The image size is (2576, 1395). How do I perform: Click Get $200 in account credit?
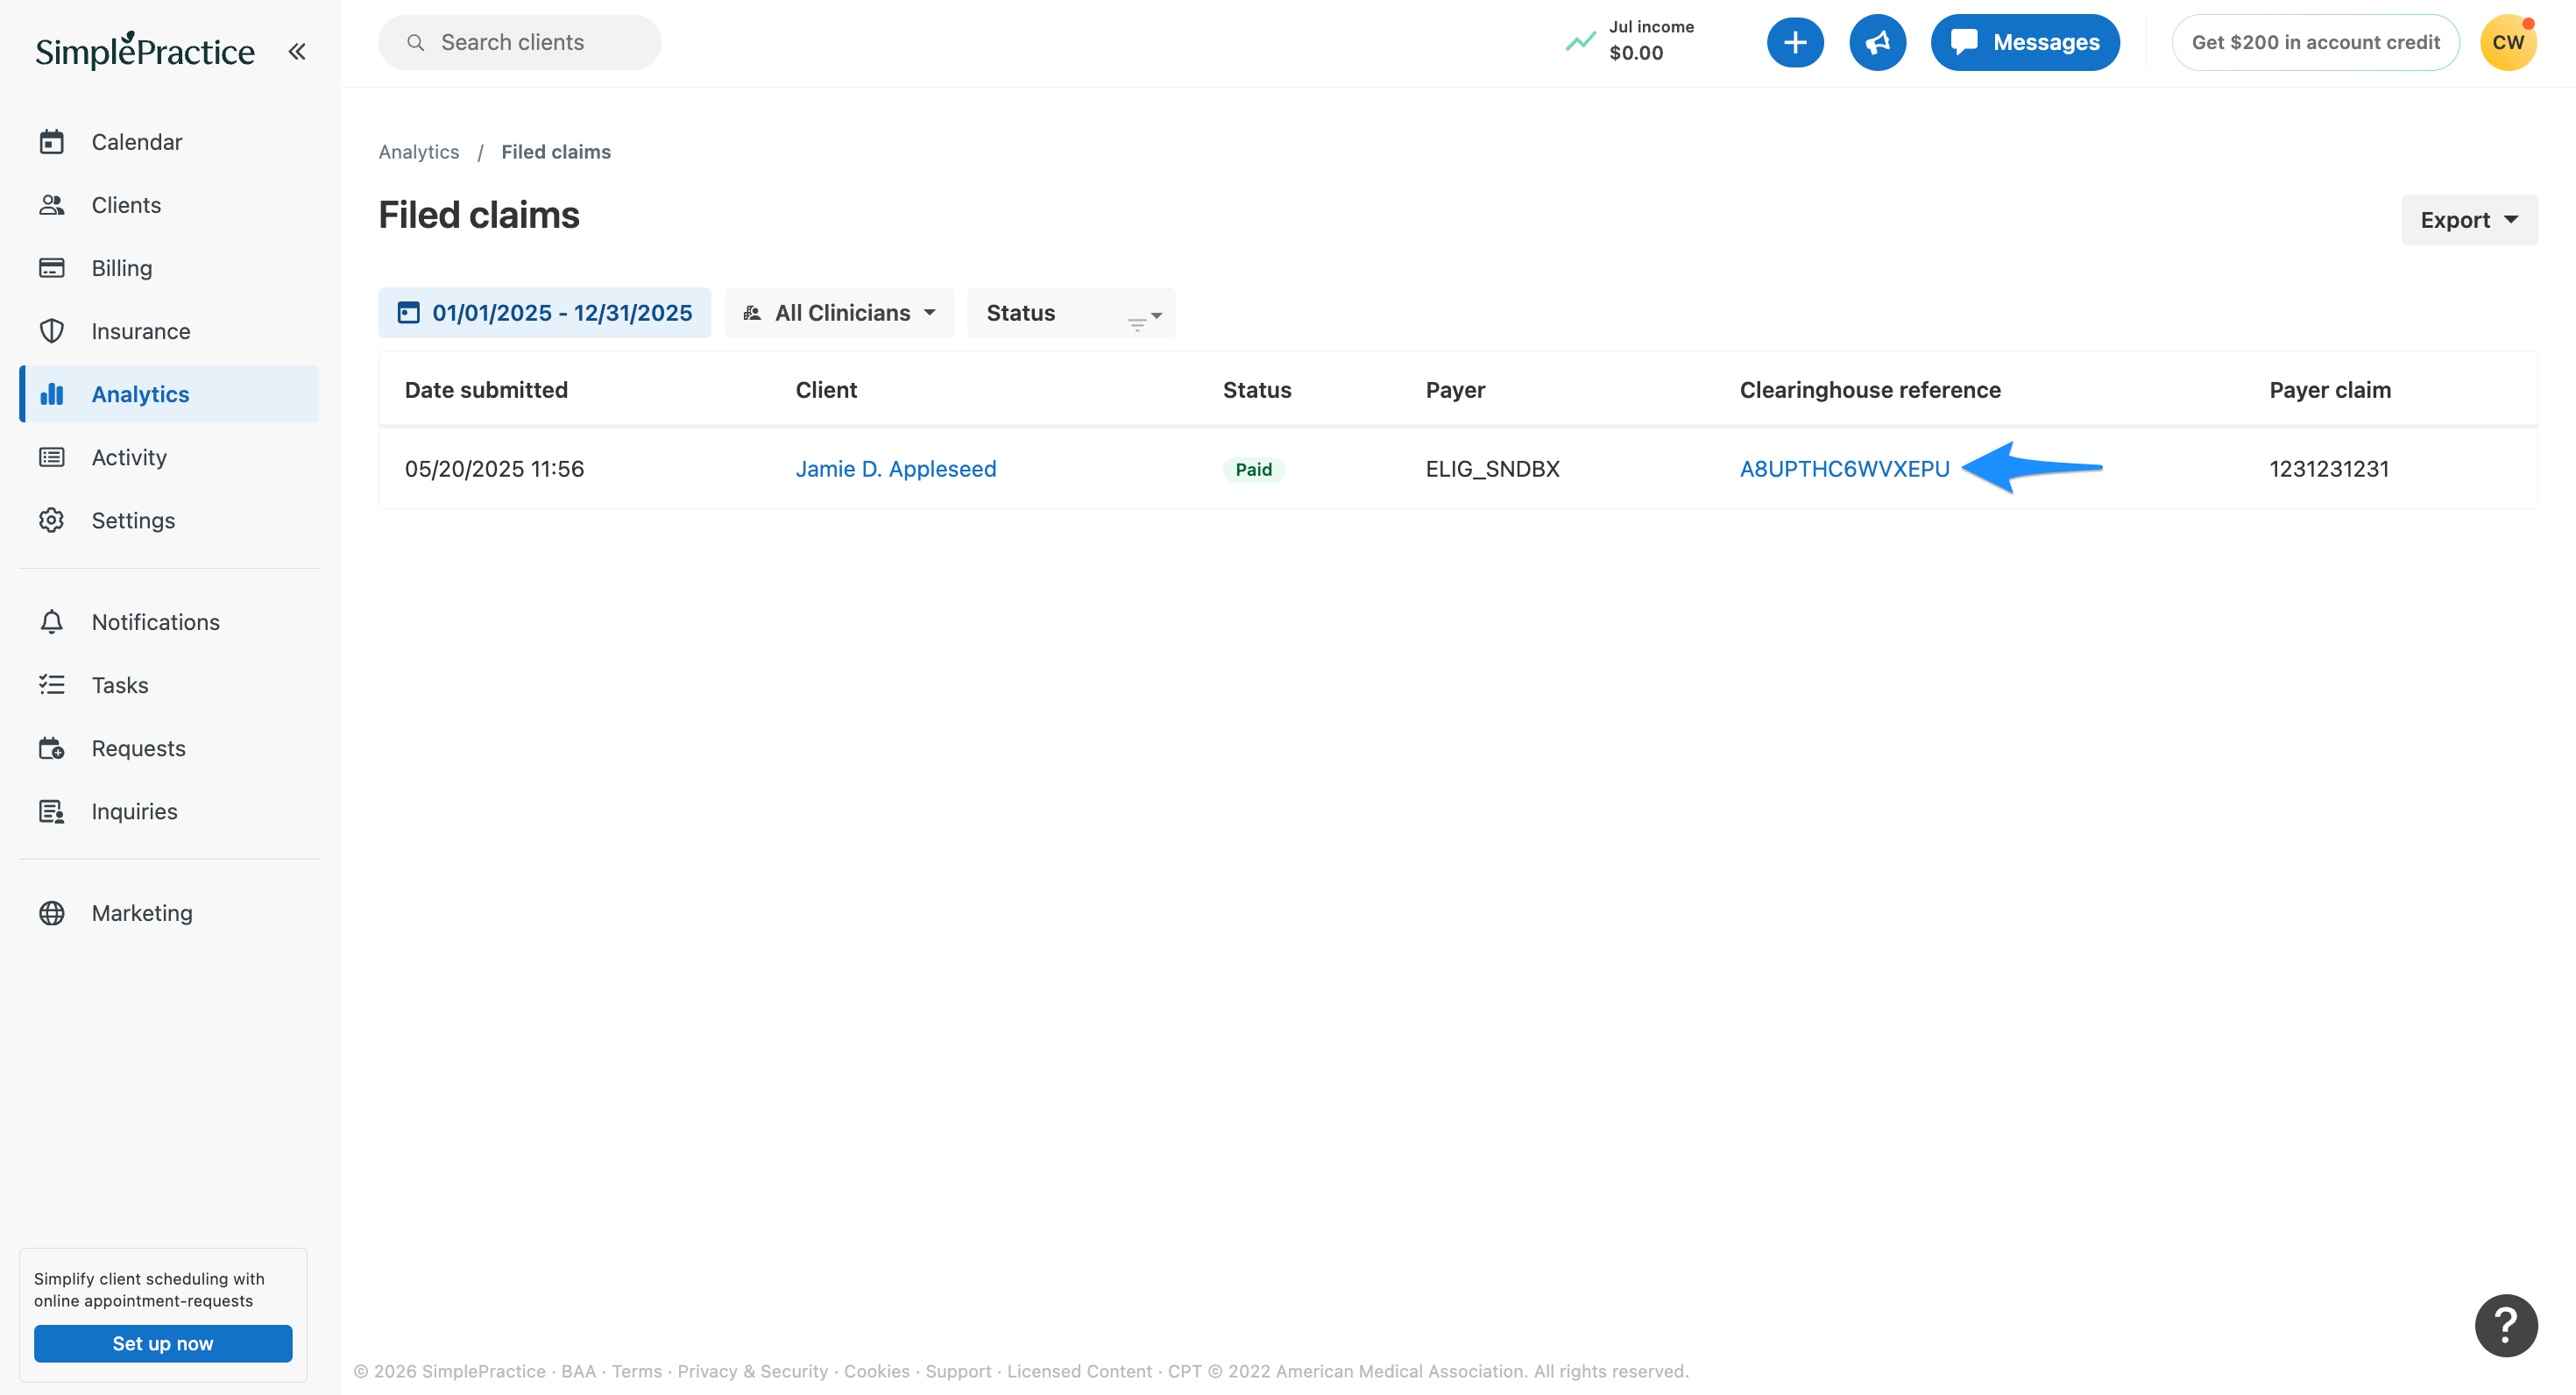[2315, 42]
